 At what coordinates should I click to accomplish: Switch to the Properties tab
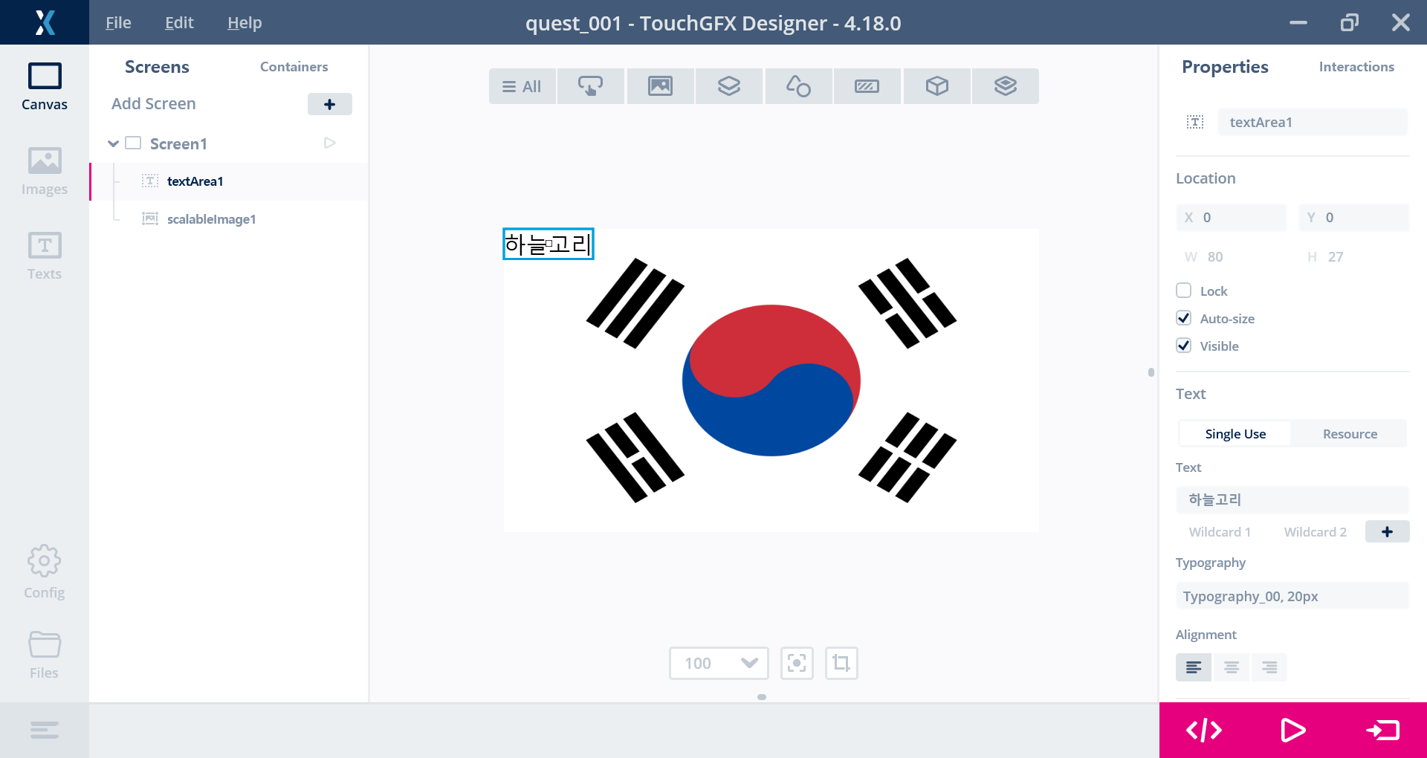pos(1225,67)
